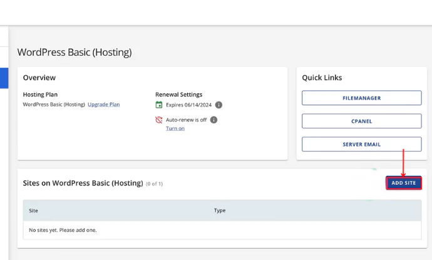Click the 'Expires 06/14/2024' text
Image resolution: width=432 pixels, height=260 pixels.
(188, 105)
